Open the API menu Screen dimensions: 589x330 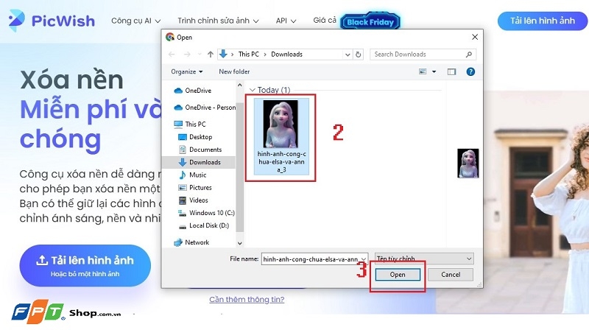tap(286, 21)
